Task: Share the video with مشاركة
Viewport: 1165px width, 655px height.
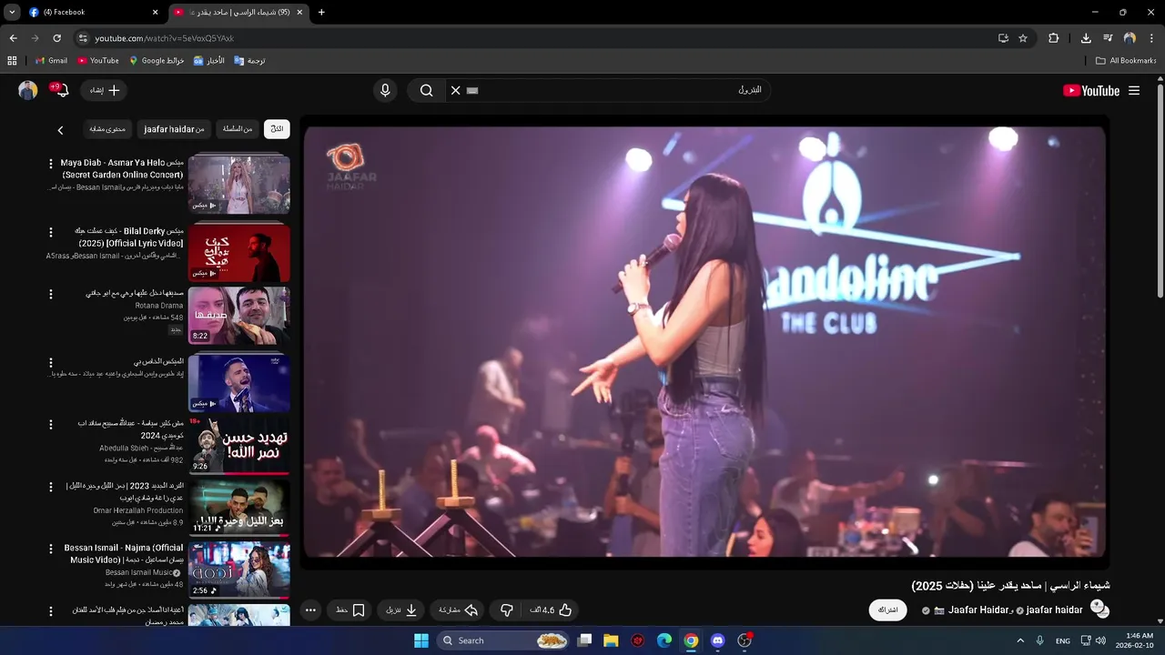Action: coord(459,610)
